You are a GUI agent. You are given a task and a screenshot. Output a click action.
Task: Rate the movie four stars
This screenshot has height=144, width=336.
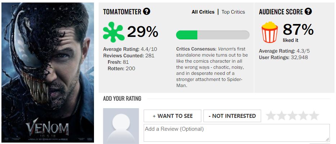[x=303, y=116]
